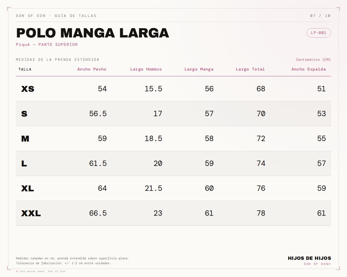The image size is (347, 277).
Task: Click the POLO MANGA LARGA title
Action: click(93, 33)
